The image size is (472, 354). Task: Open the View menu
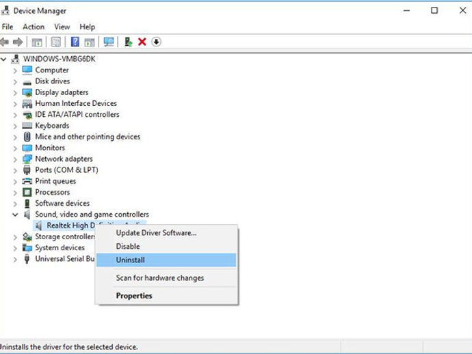[x=62, y=27]
